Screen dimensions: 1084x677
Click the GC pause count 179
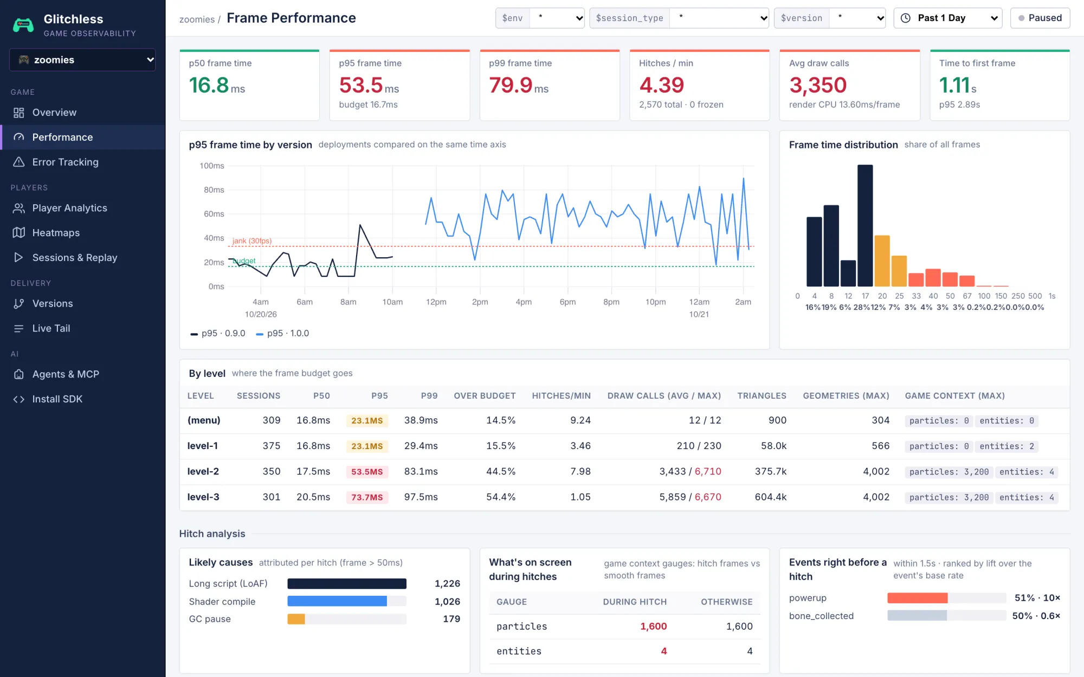click(x=451, y=619)
